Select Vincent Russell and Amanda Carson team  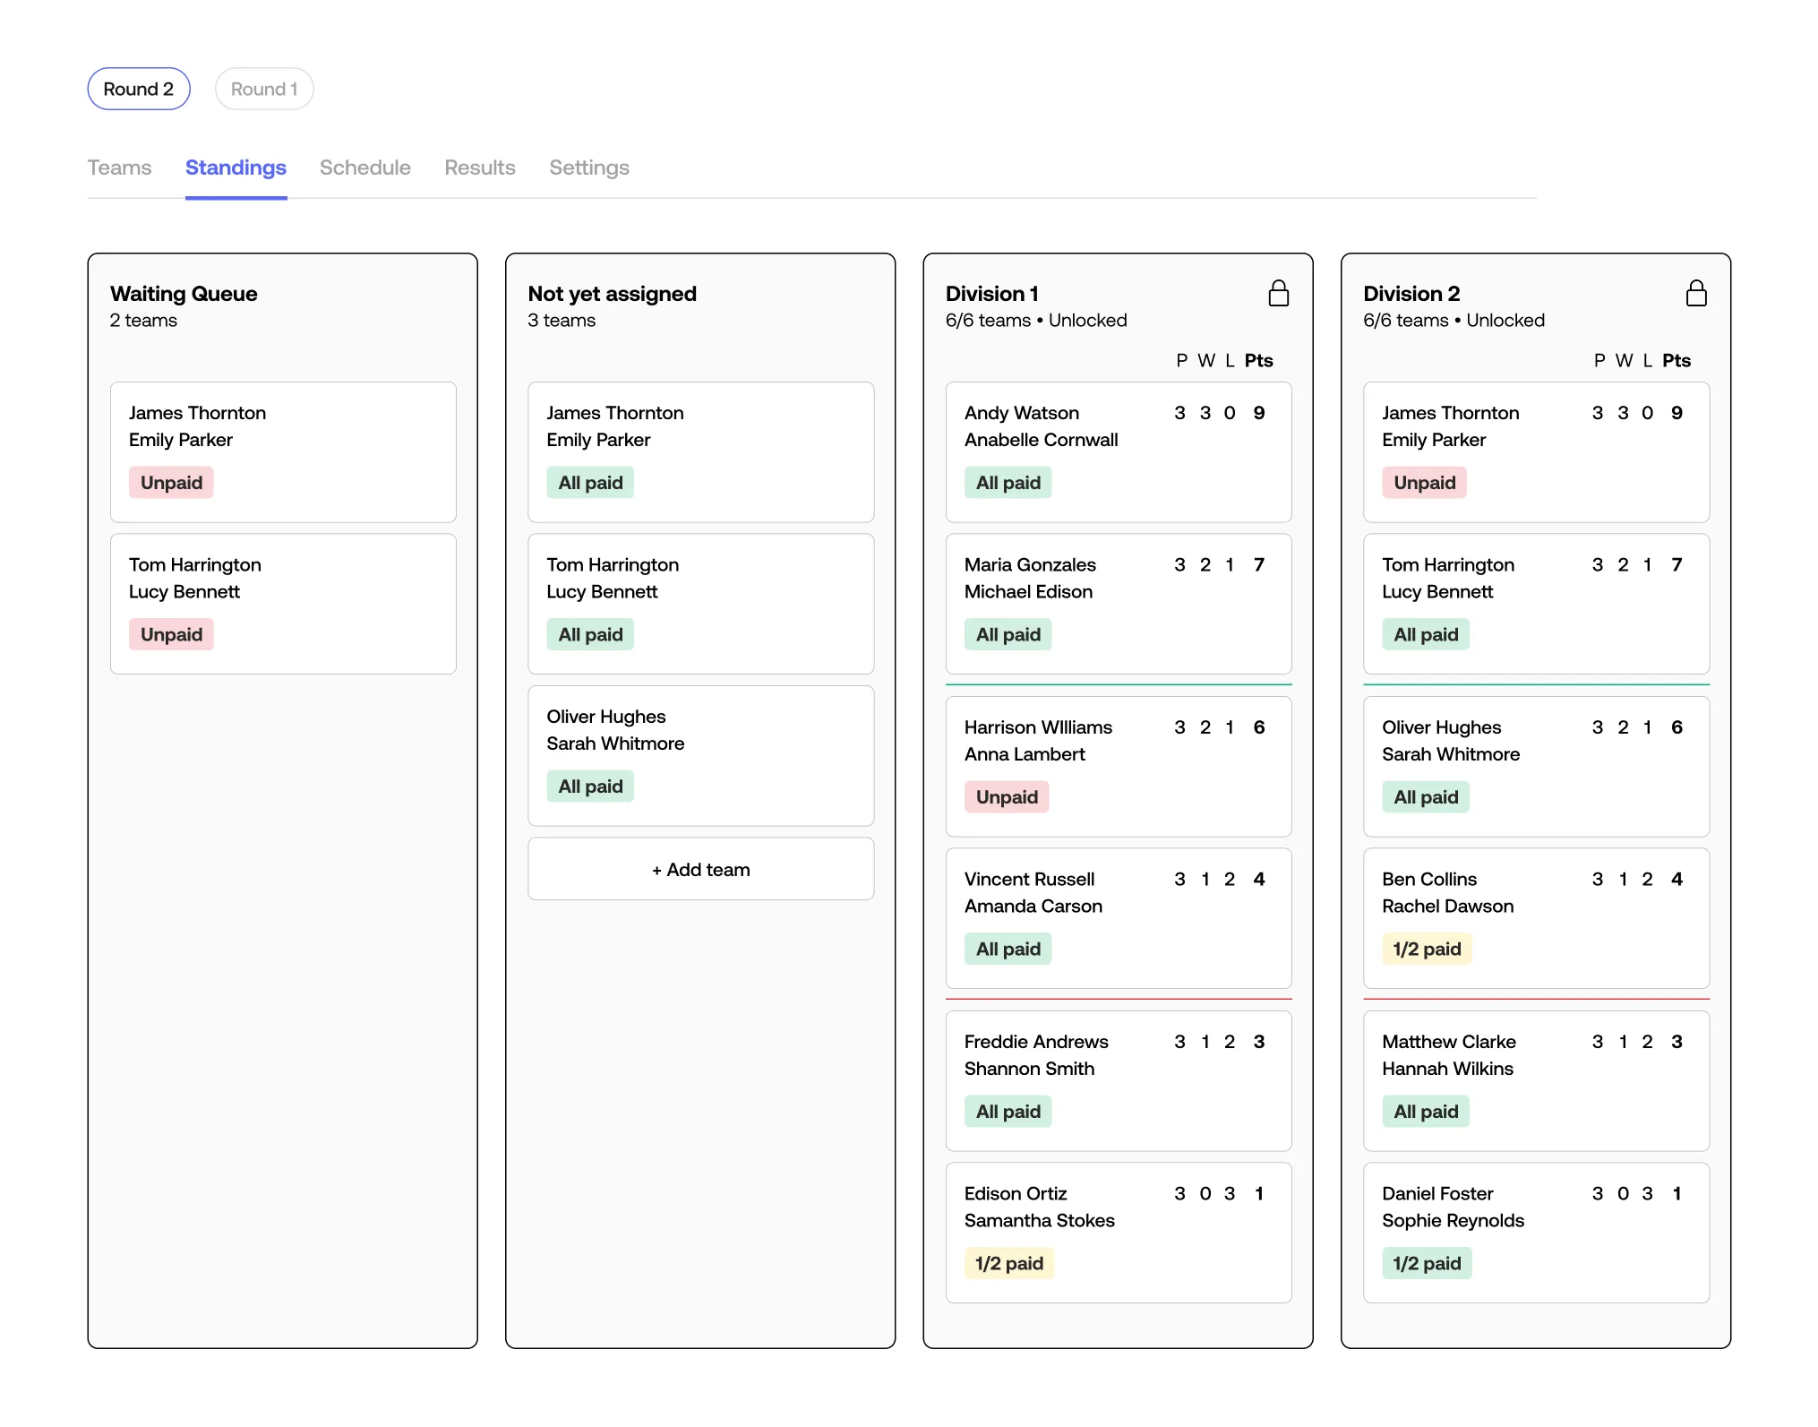[x=1119, y=918]
